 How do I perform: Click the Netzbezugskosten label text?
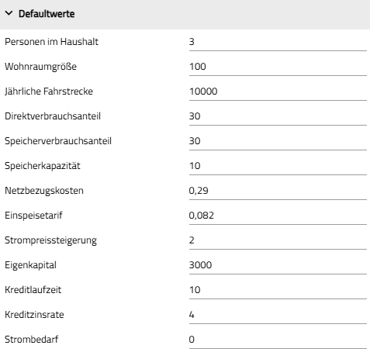coord(44,191)
